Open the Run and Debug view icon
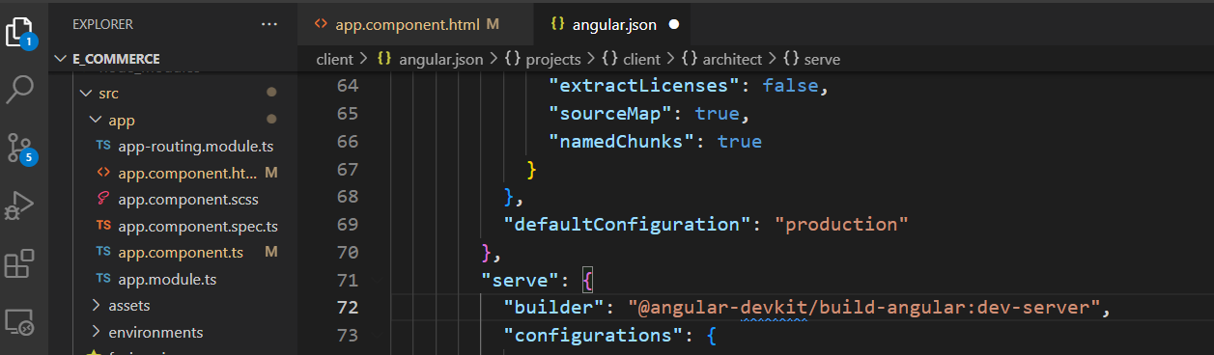 (20, 205)
